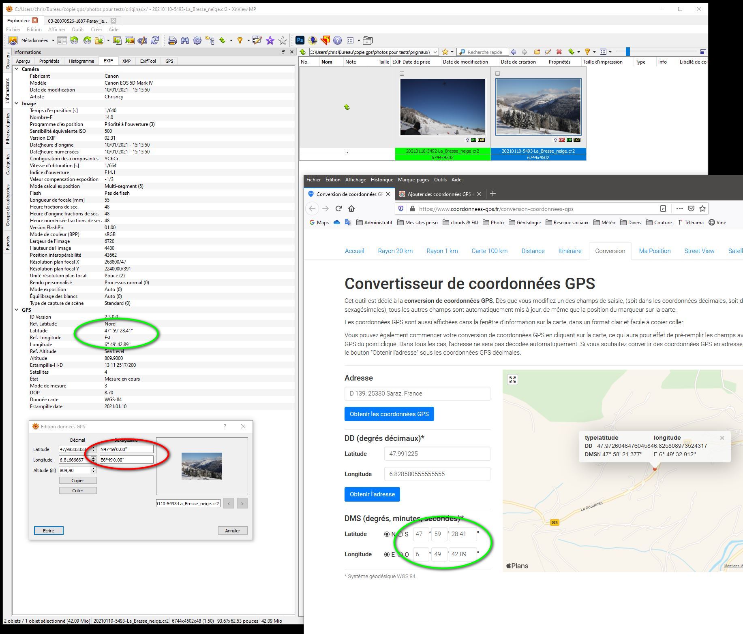Select the S latitude radio button
This screenshot has height=634, width=743.
click(x=400, y=534)
